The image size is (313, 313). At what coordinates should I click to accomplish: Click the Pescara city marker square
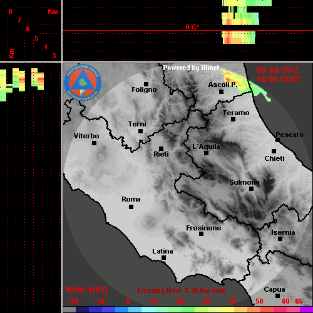(277, 140)
